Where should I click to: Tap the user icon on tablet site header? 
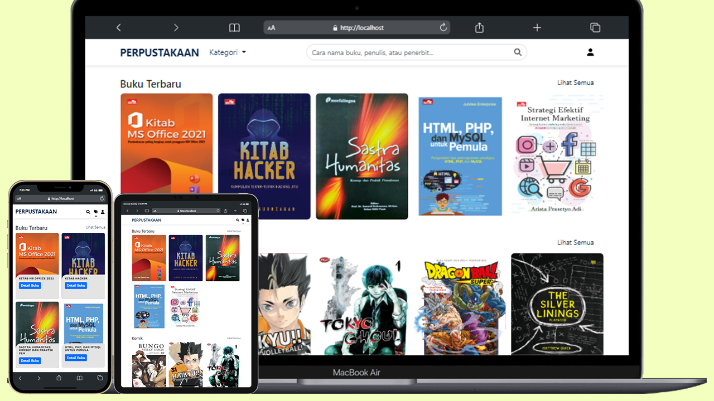[x=248, y=220]
